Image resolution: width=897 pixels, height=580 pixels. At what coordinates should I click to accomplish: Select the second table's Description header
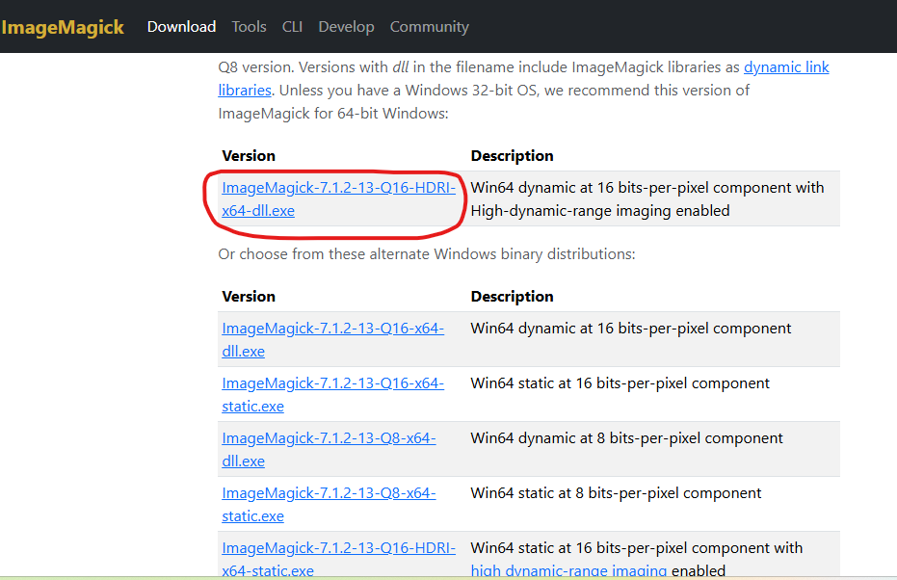click(x=512, y=297)
